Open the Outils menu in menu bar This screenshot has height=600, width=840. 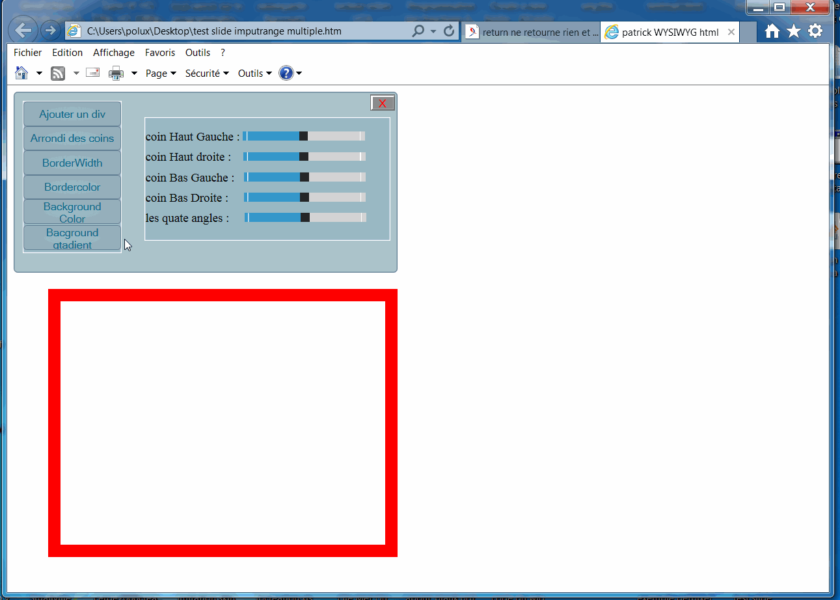(x=198, y=53)
